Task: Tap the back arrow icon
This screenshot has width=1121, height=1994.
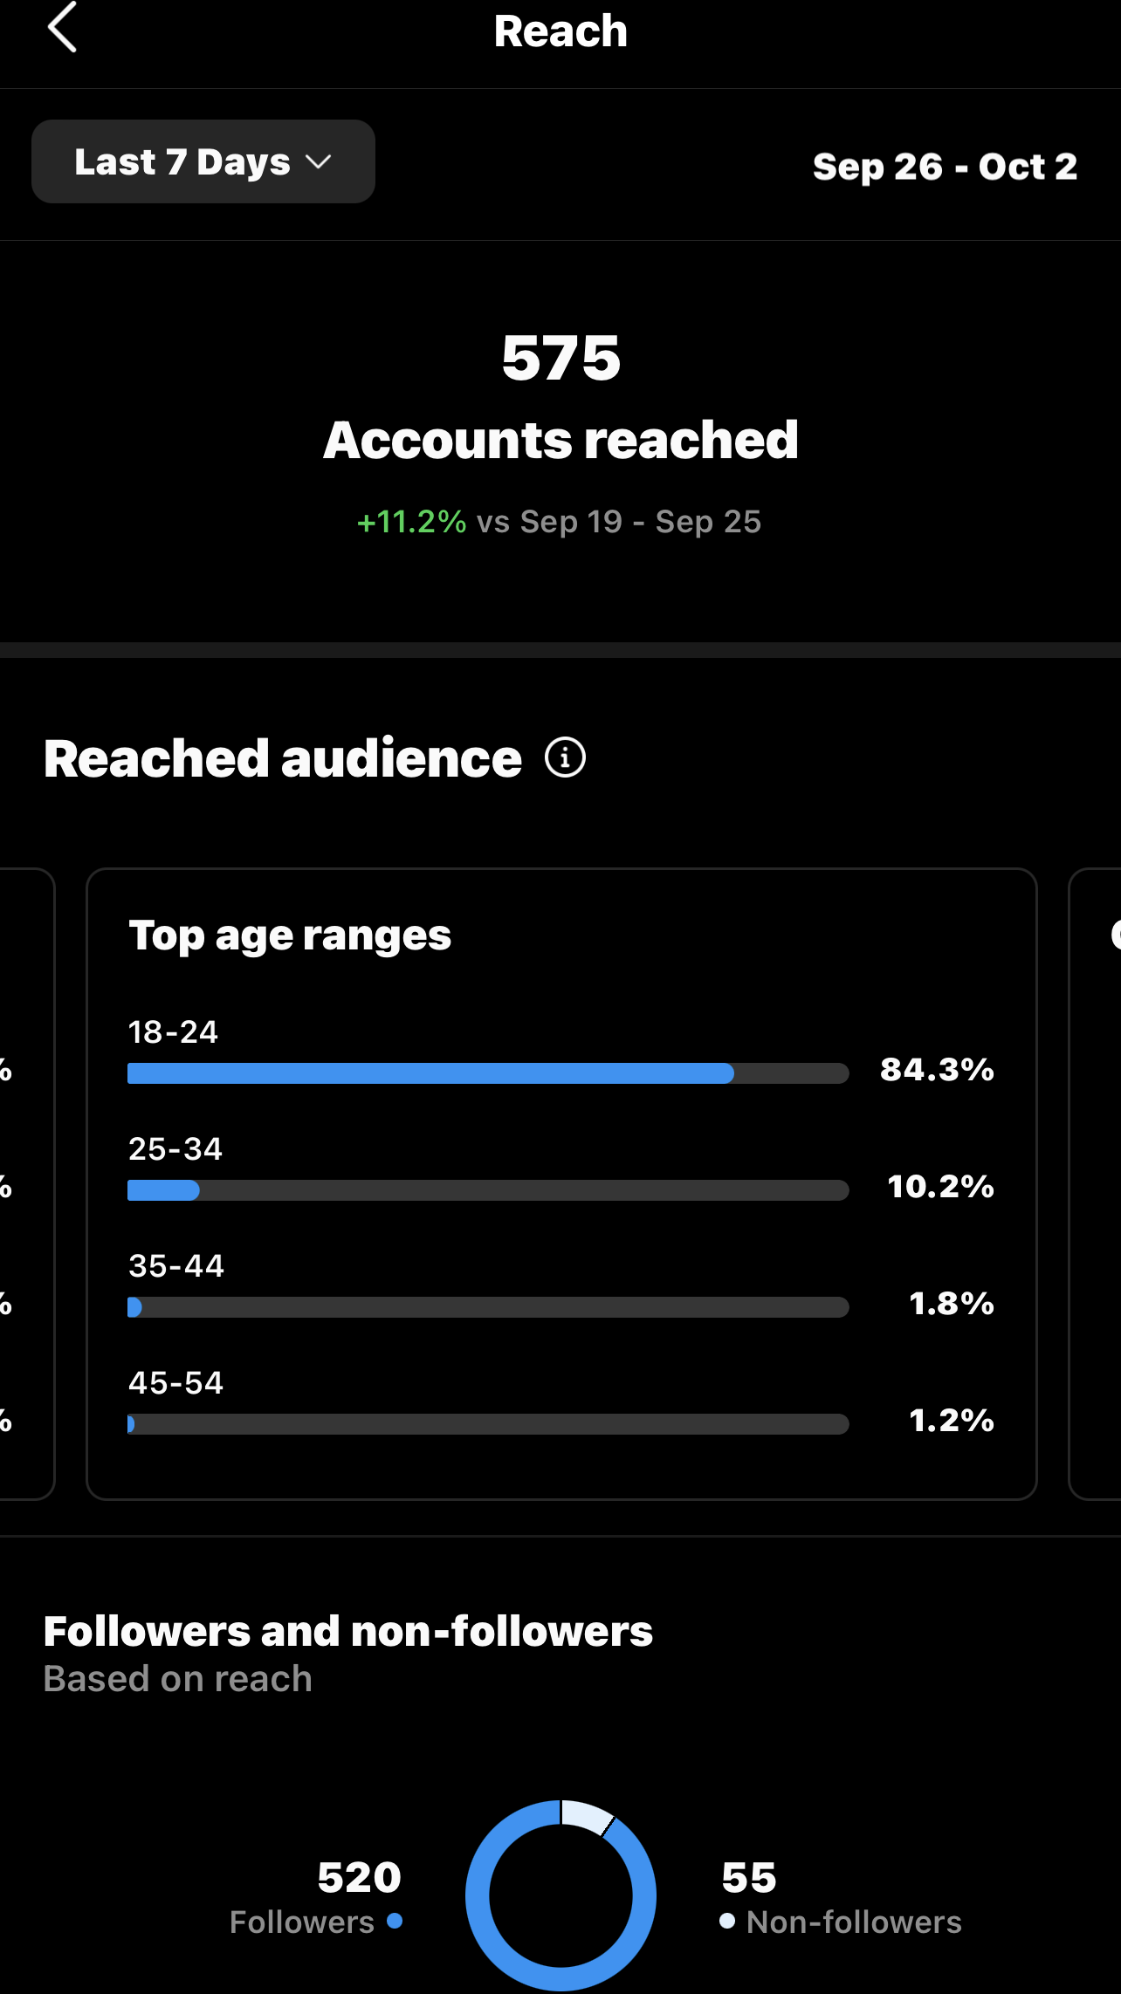Action: pos(63,28)
